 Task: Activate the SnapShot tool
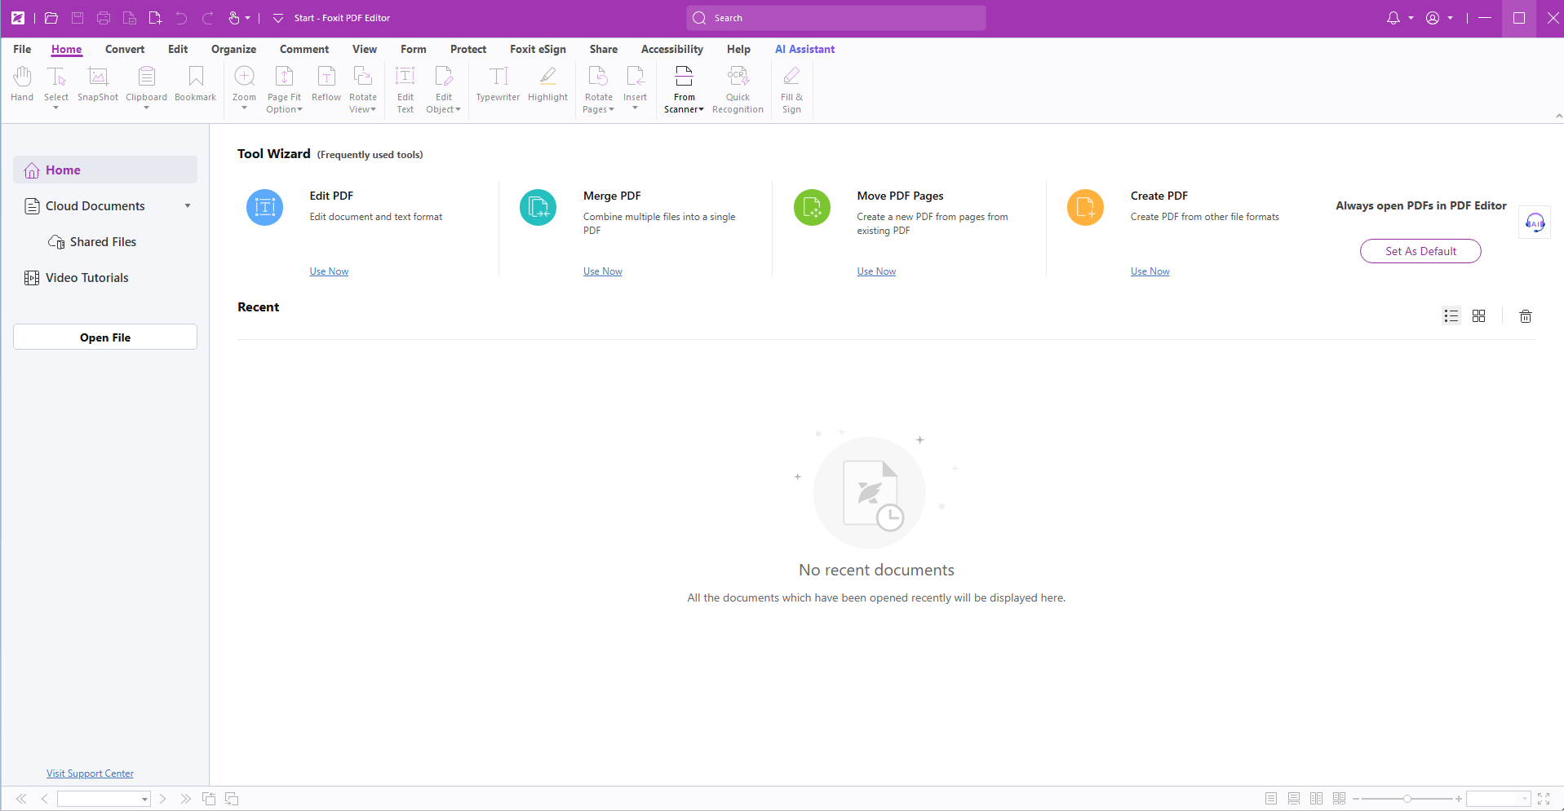pyautogui.click(x=98, y=84)
